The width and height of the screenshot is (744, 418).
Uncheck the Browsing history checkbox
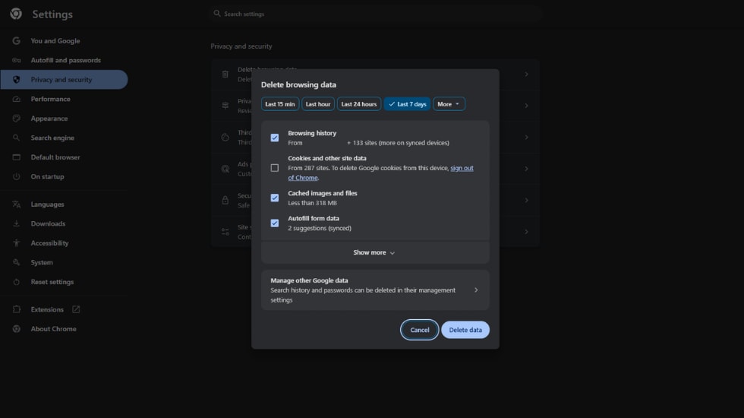click(275, 138)
